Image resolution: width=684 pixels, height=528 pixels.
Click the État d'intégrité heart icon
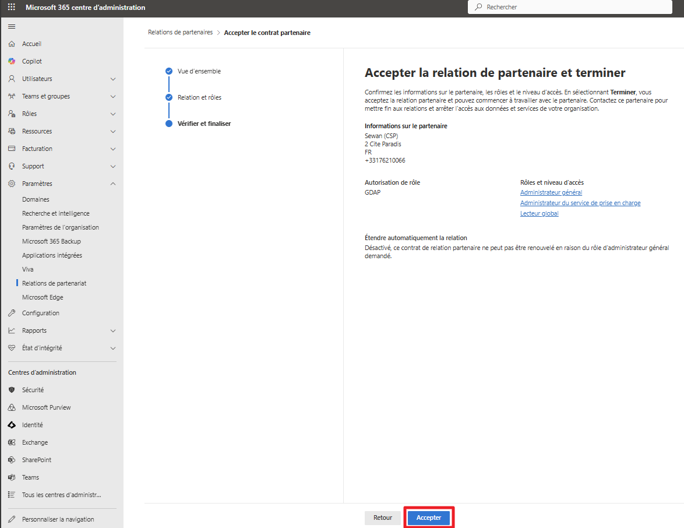point(12,348)
